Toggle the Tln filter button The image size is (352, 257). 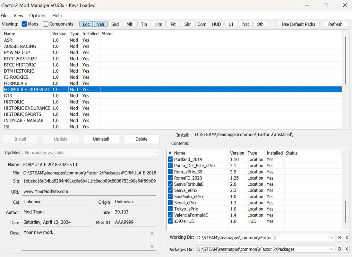tap(144, 24)
